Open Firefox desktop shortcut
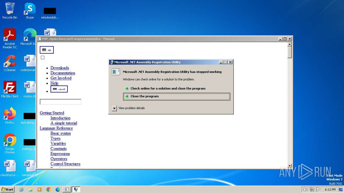Image resolution: width=344 pixels, height=193 pixels. 10,116
